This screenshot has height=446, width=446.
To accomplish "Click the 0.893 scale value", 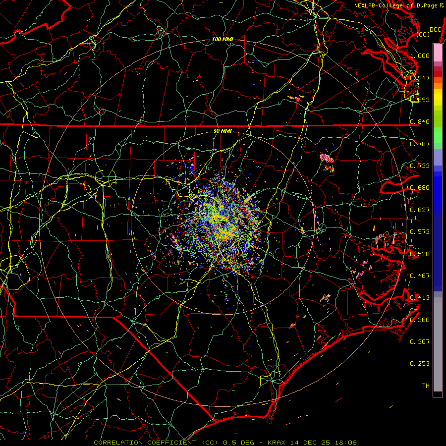I will click(420, 100).
